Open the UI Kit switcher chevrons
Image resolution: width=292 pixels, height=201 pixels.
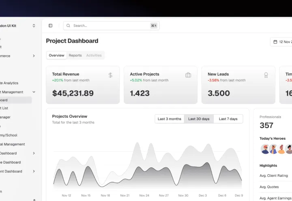coord(34,26)
